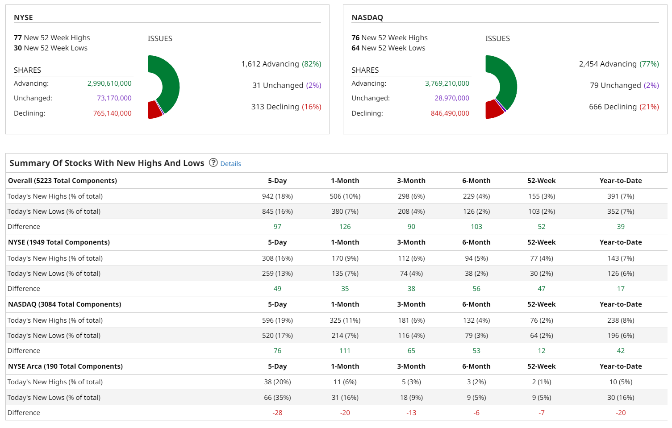Click NYSE advancing shares value 2,990,610,000
Screen dimensions: 672x428
pos(109,83)
